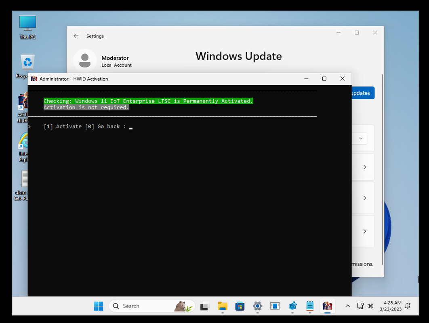Minimize the HWID Activation window
This screenshot has width=429, height=323.
tap(307, 79)
